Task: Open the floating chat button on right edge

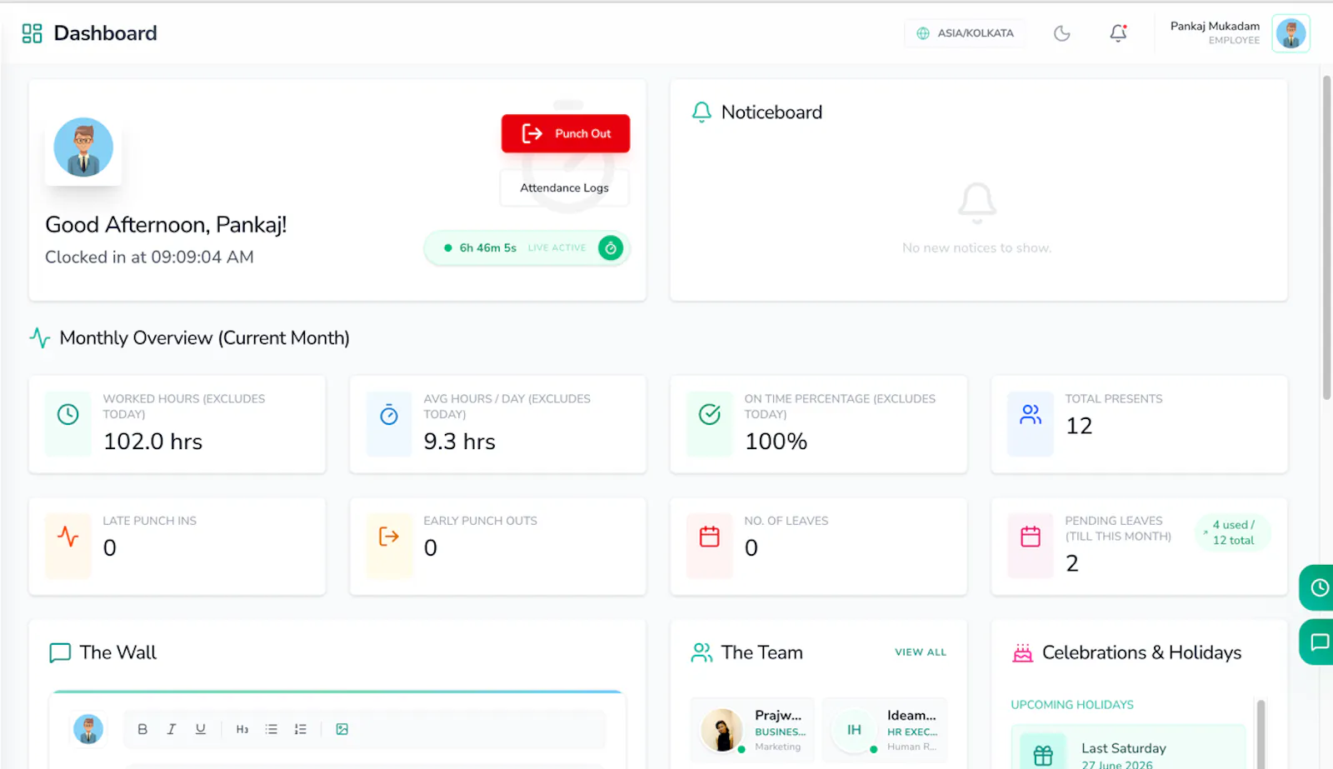Action: tap(1318, 642)
